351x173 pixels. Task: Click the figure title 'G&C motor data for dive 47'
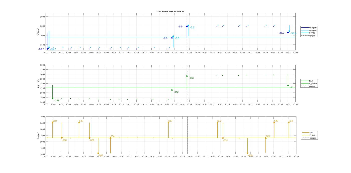pos(170,11)
